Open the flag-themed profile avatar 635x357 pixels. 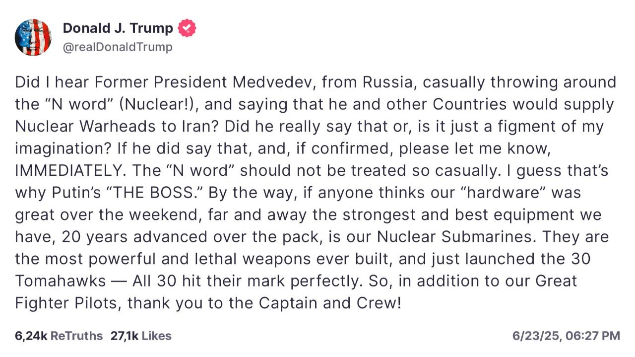(33, 37)
